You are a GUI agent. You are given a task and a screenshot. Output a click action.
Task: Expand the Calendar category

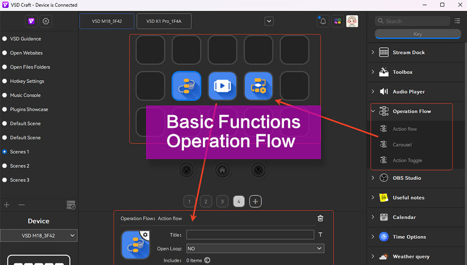pos(373,217)
